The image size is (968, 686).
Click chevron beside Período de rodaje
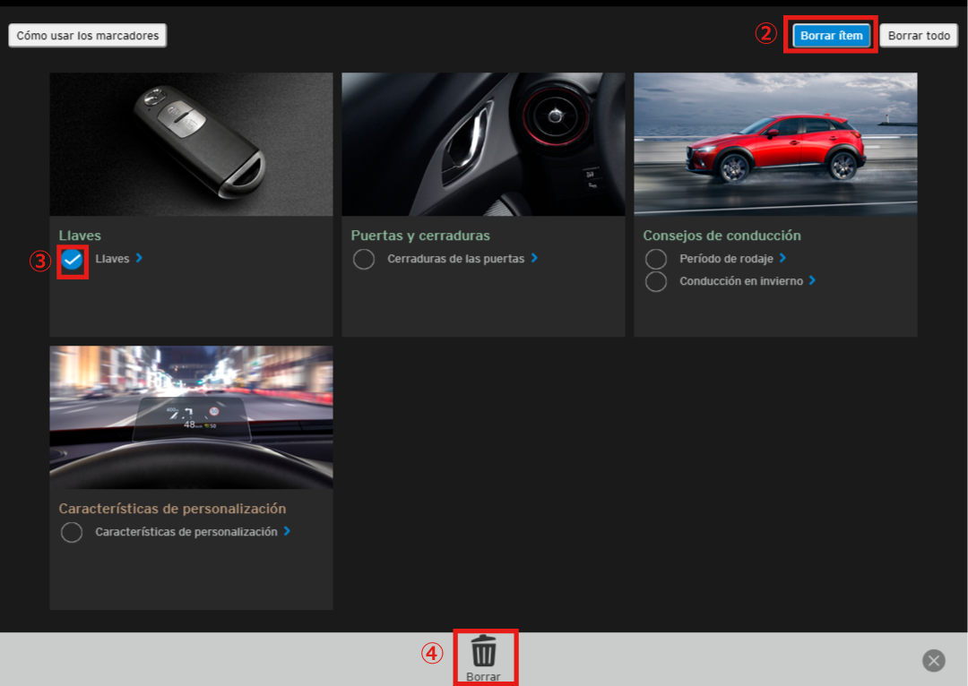tap(782, 258)
